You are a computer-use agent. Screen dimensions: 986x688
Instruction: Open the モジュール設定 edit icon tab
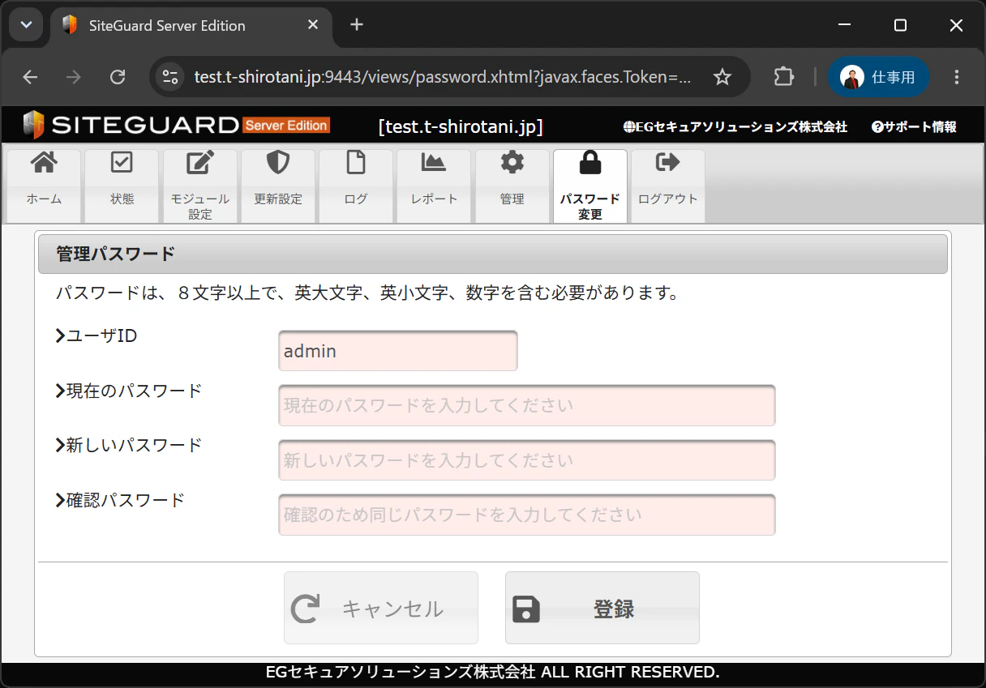point(200,186)
